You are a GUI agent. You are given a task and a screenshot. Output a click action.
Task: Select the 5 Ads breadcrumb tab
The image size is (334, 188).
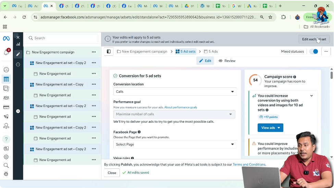click(x=211, y=52)
